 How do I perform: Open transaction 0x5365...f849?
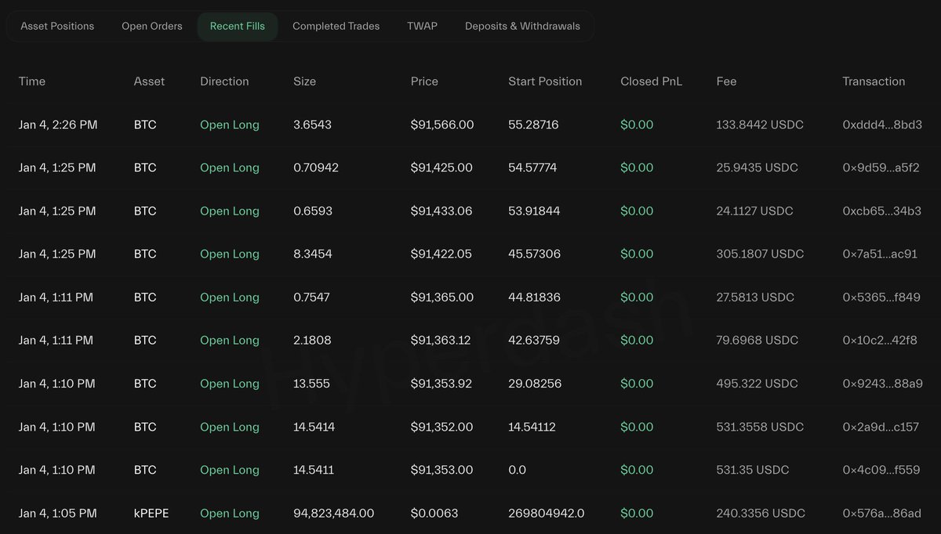(x=881, y=297)
